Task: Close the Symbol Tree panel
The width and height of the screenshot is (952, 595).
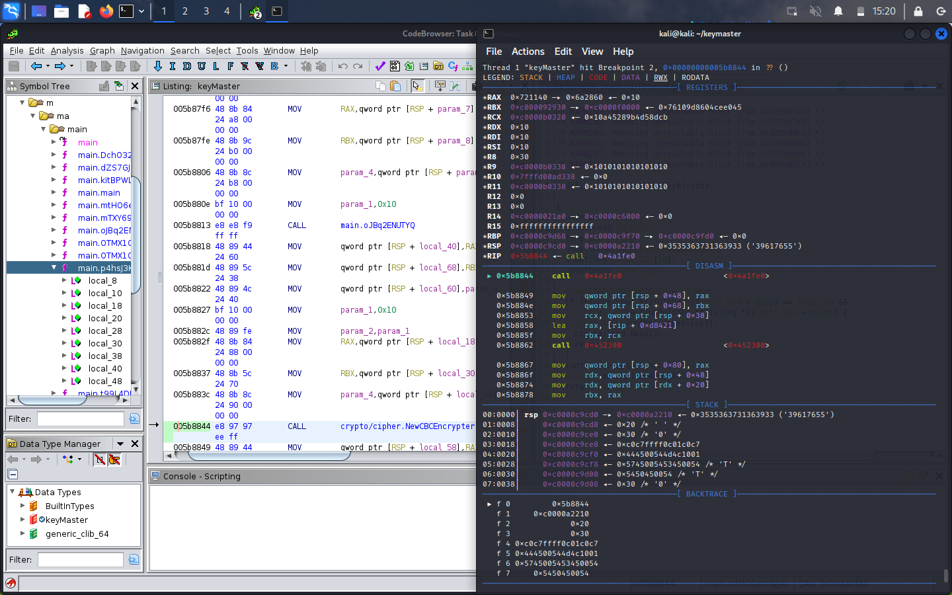Action: [x=135, y=86]
